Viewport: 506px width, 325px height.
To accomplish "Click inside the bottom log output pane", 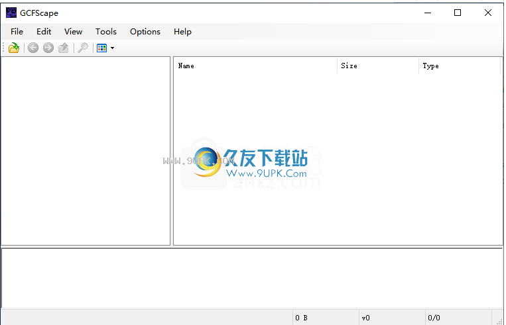I will coord(252,278).
